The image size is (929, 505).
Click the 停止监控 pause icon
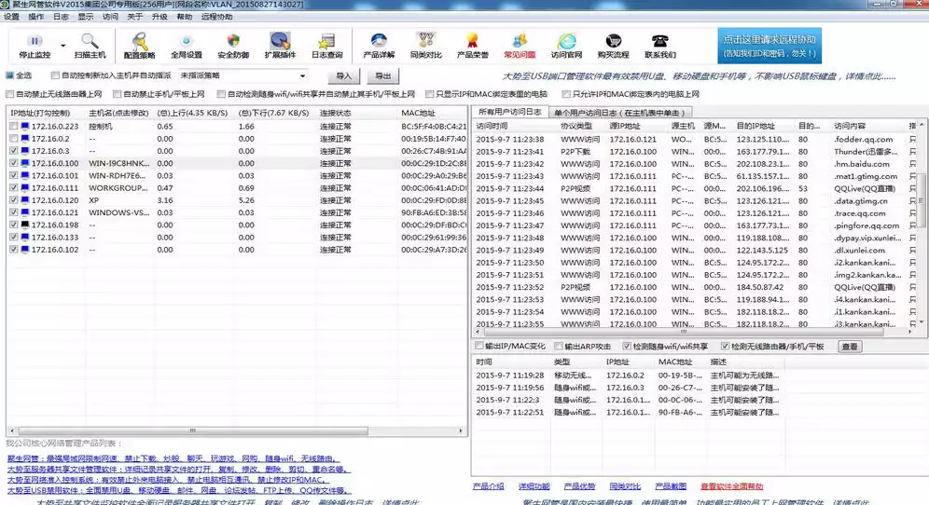[35, 41]
